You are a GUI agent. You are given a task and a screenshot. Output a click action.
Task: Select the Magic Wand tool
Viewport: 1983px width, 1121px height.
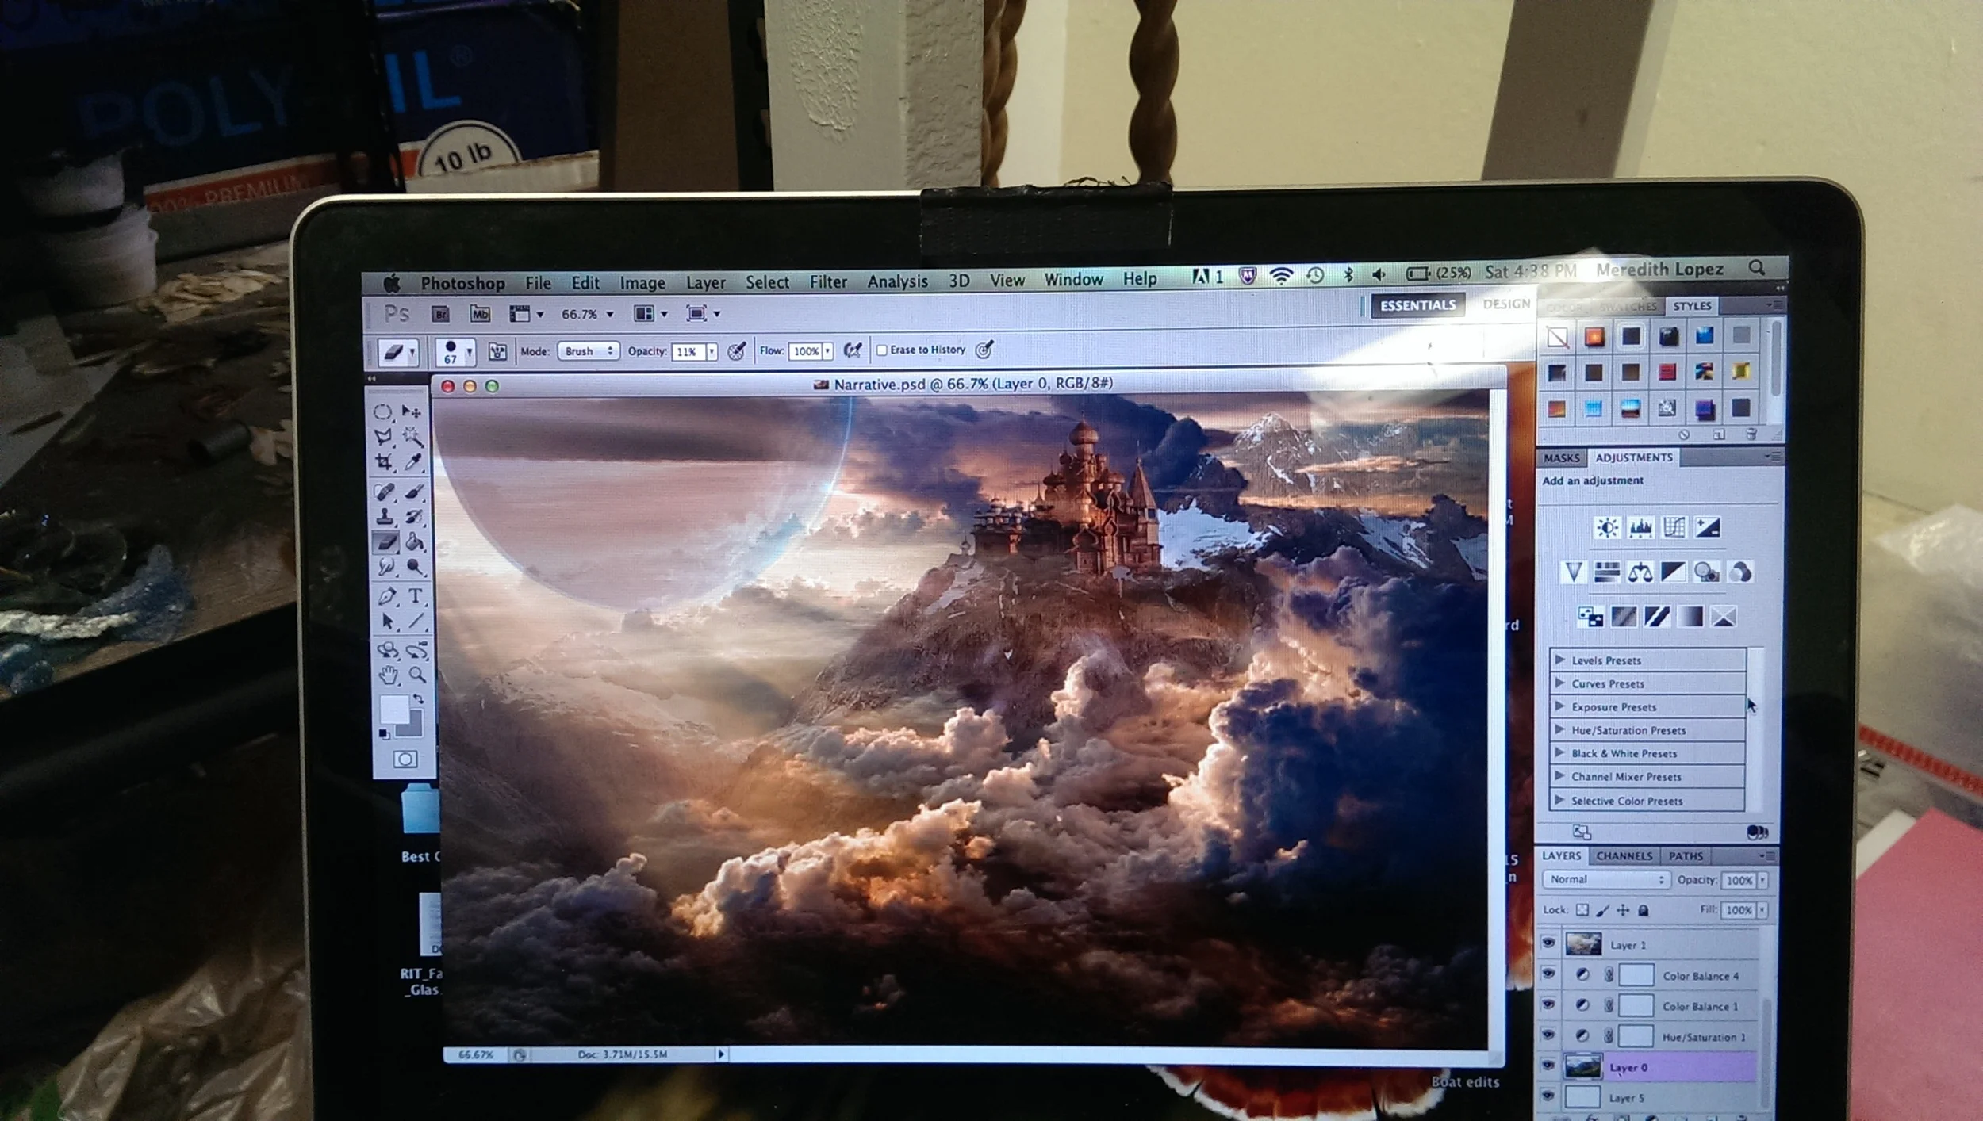[412, 436]
